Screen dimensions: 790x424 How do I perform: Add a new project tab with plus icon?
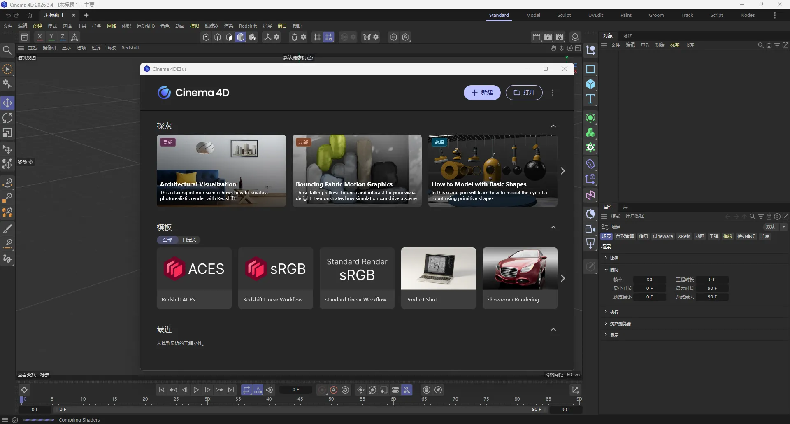(x=86, y=15)
